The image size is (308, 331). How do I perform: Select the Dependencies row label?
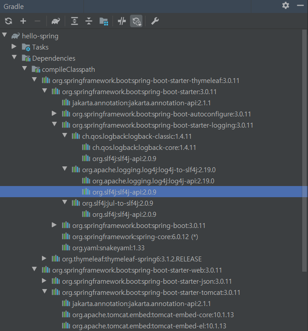(x=54, y=58)
